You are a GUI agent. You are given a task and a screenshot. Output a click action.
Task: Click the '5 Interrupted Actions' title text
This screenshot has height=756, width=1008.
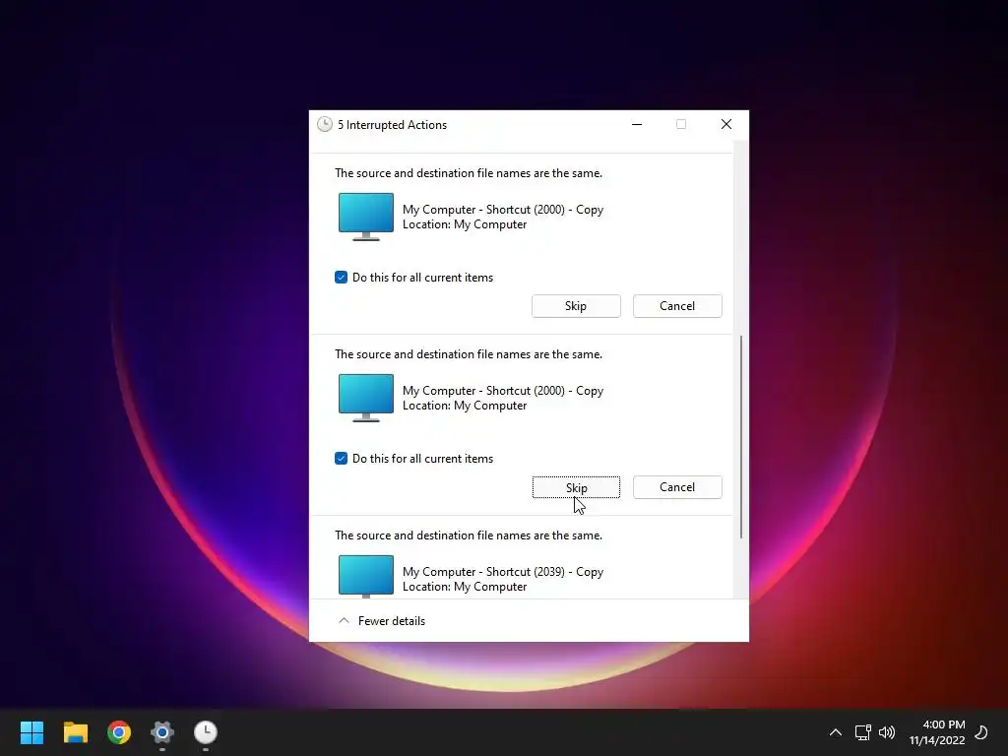392,125
